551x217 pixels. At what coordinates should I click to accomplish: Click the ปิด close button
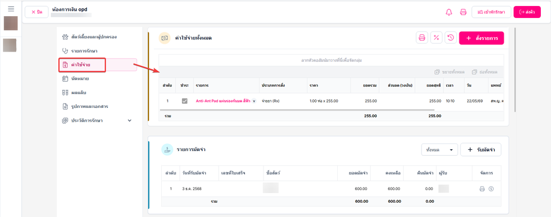pyautogui.click(x=37, y=12)
